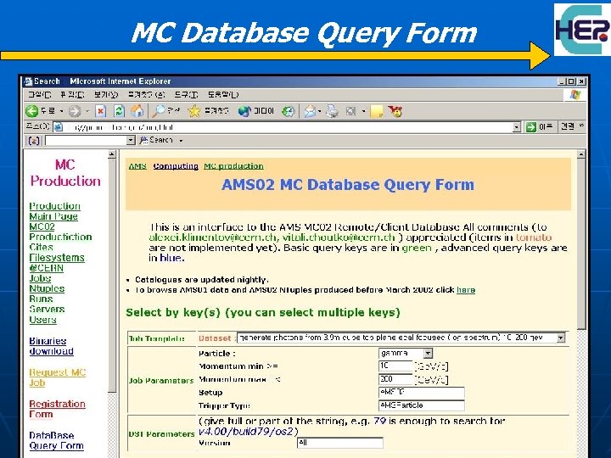Open the DataBase Query Form link
The image size is (611, 458).
(x=57, y=440)
